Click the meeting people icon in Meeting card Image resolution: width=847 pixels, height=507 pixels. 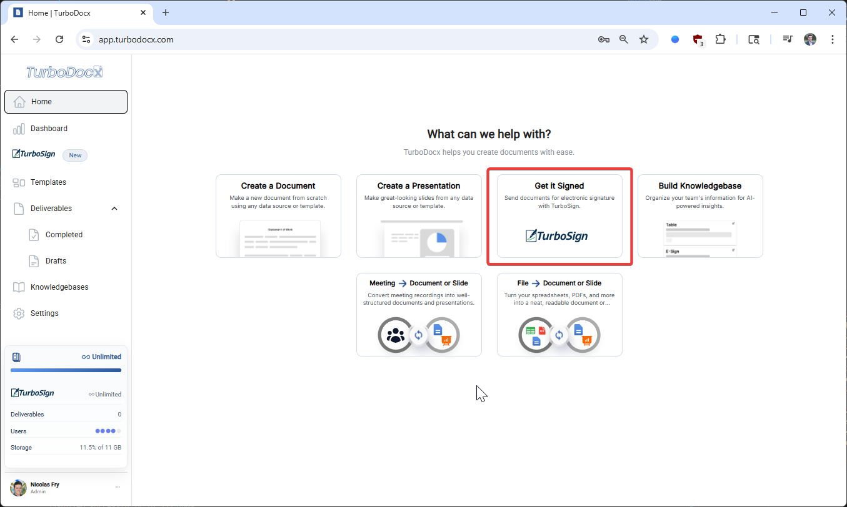point(396,335)
